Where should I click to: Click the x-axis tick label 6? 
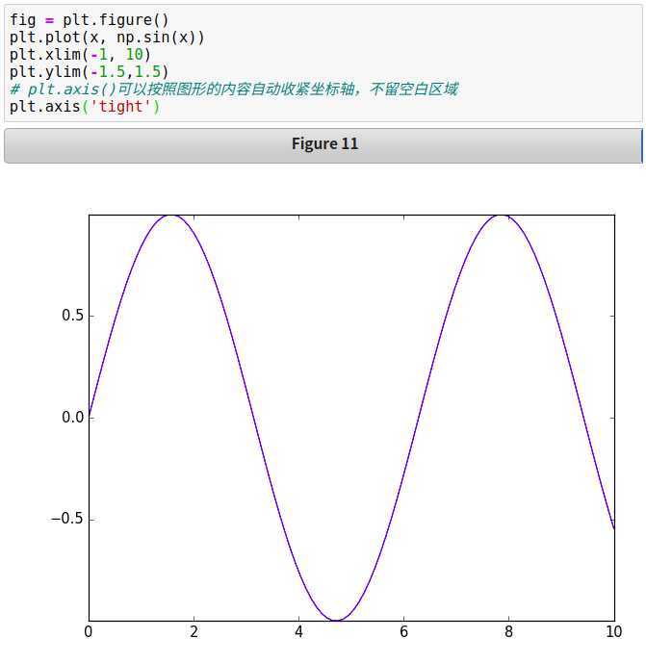pyautogui.click(x=403, y=632)
